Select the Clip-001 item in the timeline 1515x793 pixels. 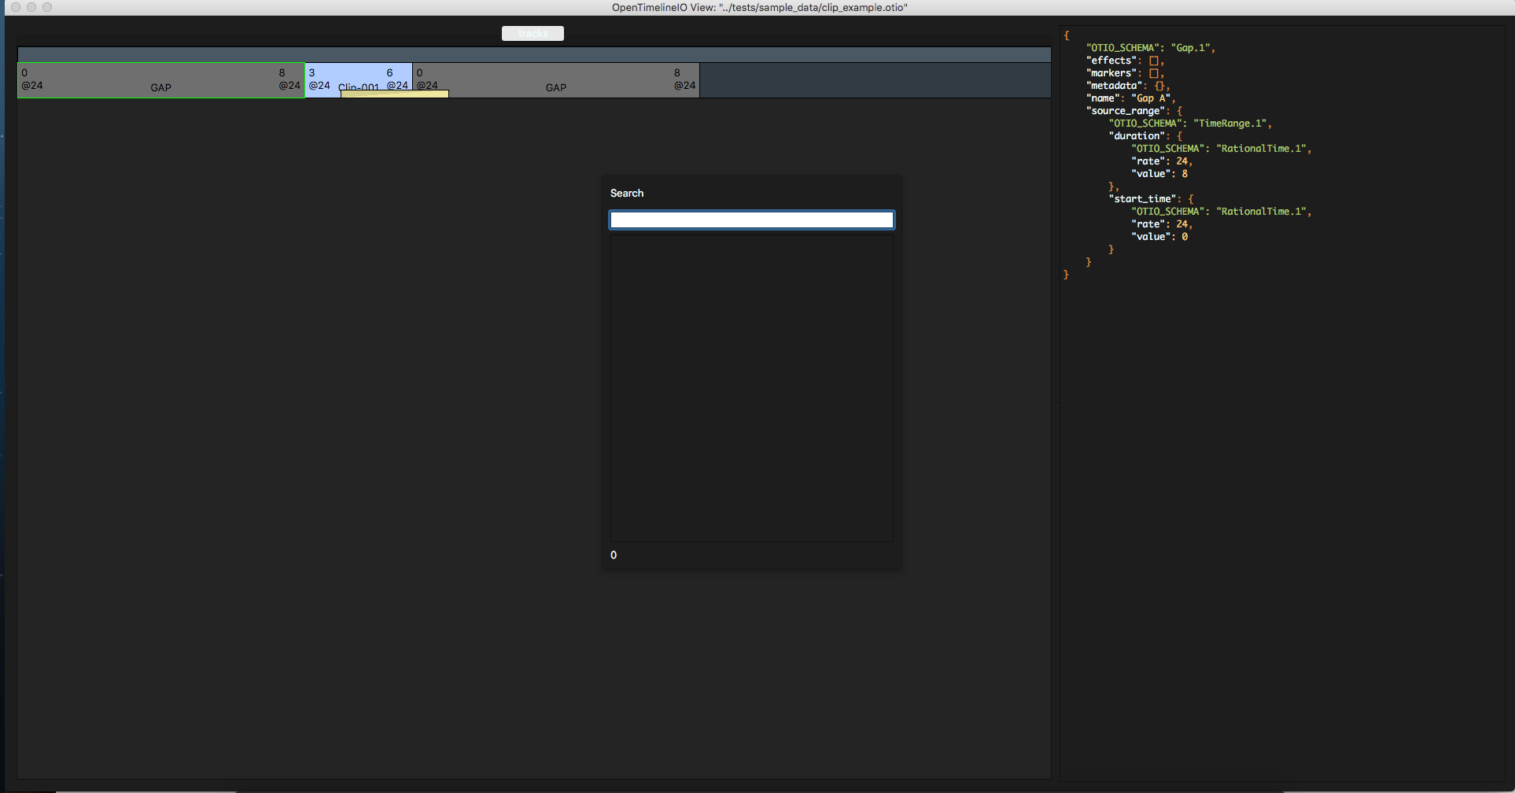358,79
